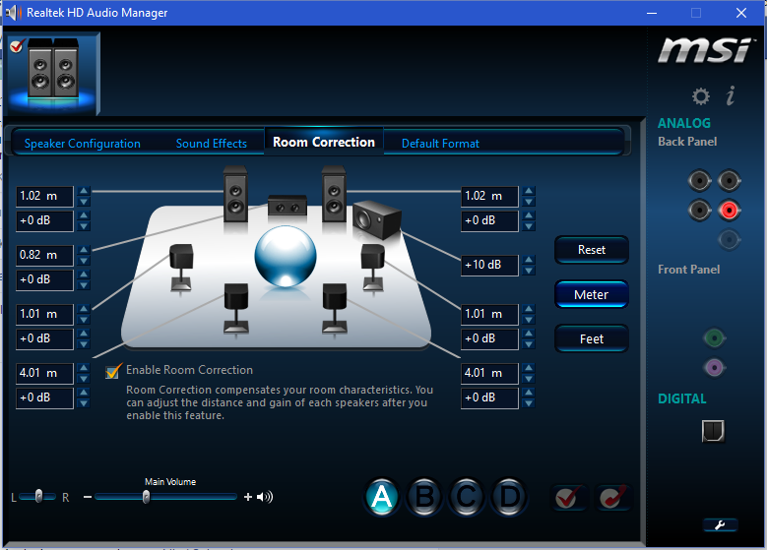Image resolution: width=767 pixels, height=550 pixels.
Task: Select the red back panel audio jack
Action: point(729,209)
